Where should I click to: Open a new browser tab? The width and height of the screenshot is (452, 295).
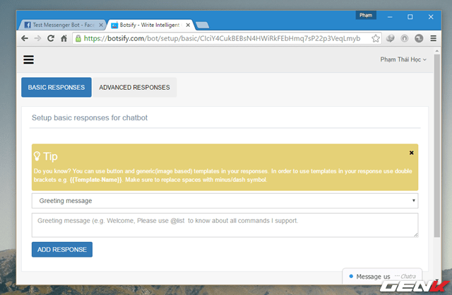[x=203, y=25]
